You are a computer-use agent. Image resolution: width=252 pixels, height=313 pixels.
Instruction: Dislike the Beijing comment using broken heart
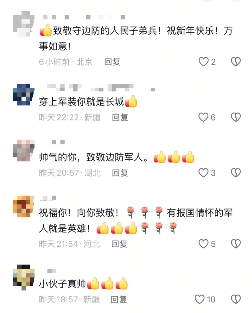(236, 62)
